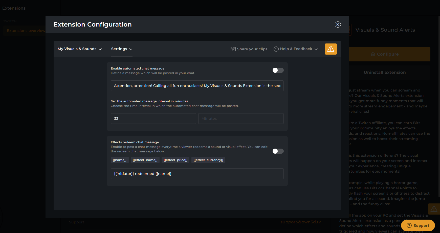This screenshot has width=440, height=233.
Task: Expand the Help & Feedback chevron
Action: click(316, 49)
